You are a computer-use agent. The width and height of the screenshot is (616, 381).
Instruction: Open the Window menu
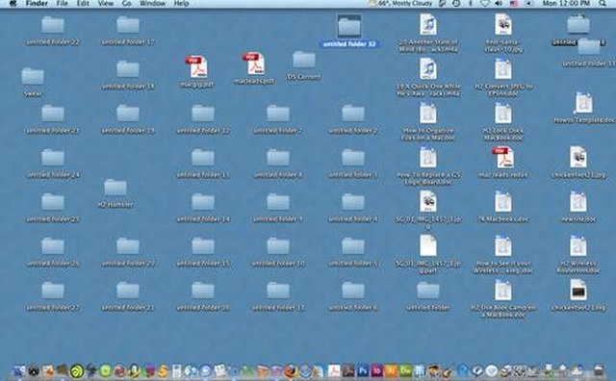(x=152, y=3)
